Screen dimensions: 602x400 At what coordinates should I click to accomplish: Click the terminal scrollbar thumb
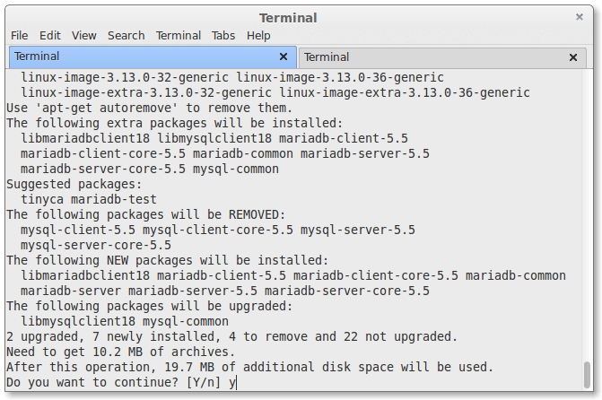click(x=588, y=374)
